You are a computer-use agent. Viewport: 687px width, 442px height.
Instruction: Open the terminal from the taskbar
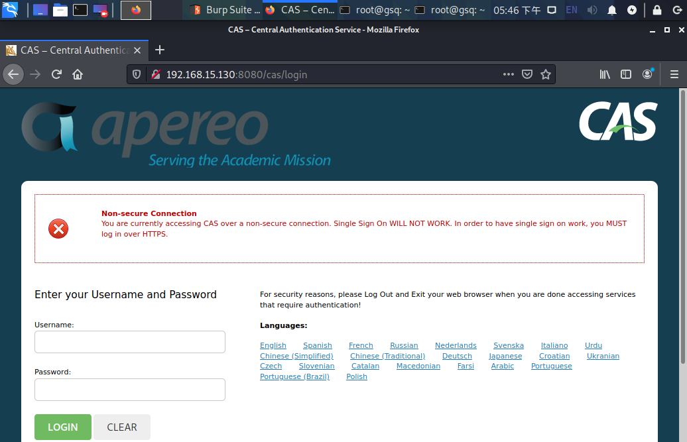tap(80, 10)
